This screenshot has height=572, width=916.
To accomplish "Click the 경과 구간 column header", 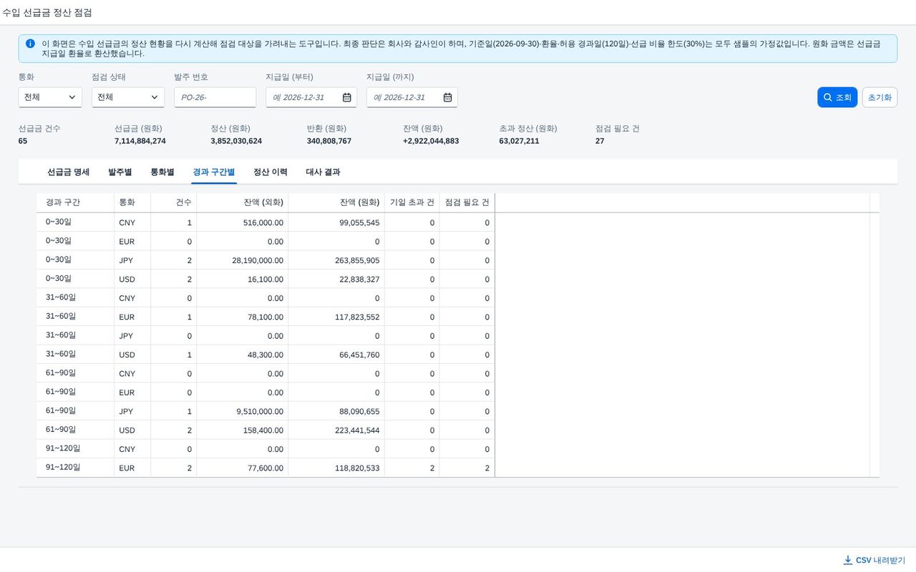I will pyautogui.click(x=75, y=202).
